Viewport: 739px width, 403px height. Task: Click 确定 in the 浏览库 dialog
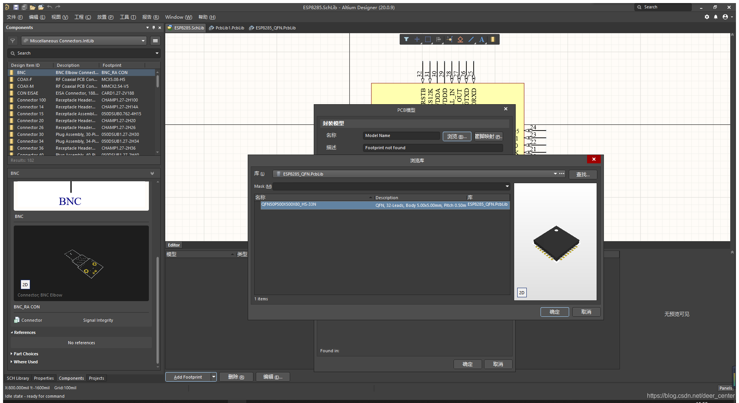(x=554, y=312)
